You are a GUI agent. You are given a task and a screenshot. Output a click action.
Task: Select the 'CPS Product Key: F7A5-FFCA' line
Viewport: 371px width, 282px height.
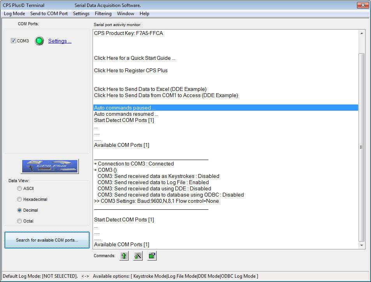coord(128,33)
